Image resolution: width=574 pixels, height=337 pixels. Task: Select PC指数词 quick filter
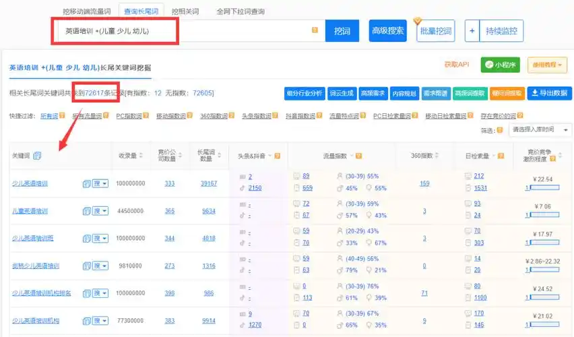click(x=129, y=116)
